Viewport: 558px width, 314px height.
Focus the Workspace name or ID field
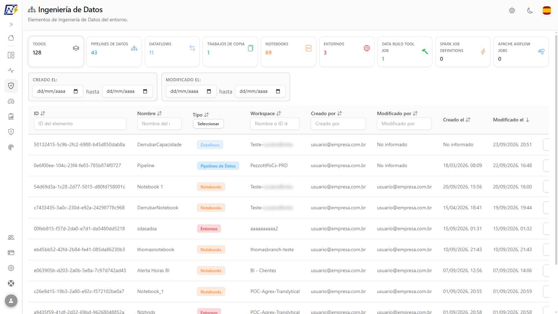pos(275,124)
